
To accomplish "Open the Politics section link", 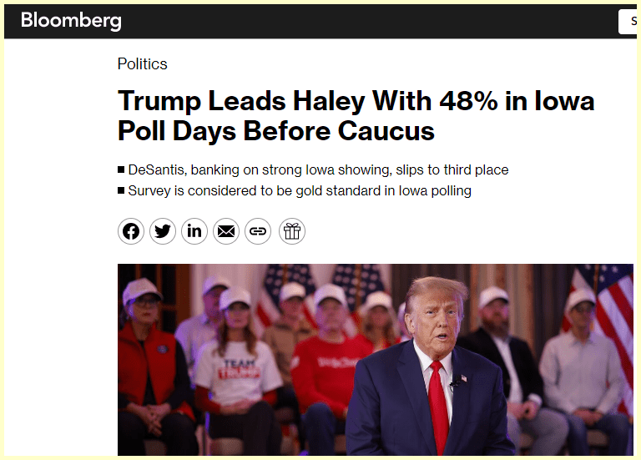I will [142, 64].
